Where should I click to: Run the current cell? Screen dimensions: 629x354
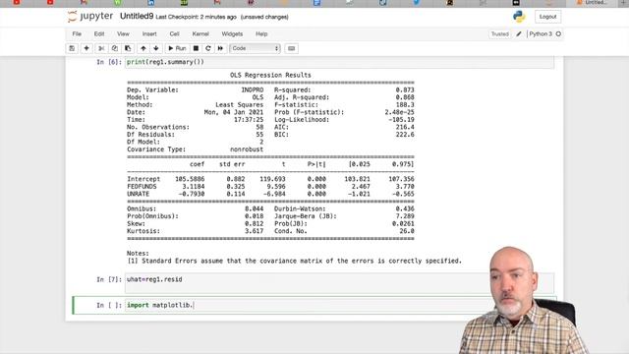[x=177, y=48]
